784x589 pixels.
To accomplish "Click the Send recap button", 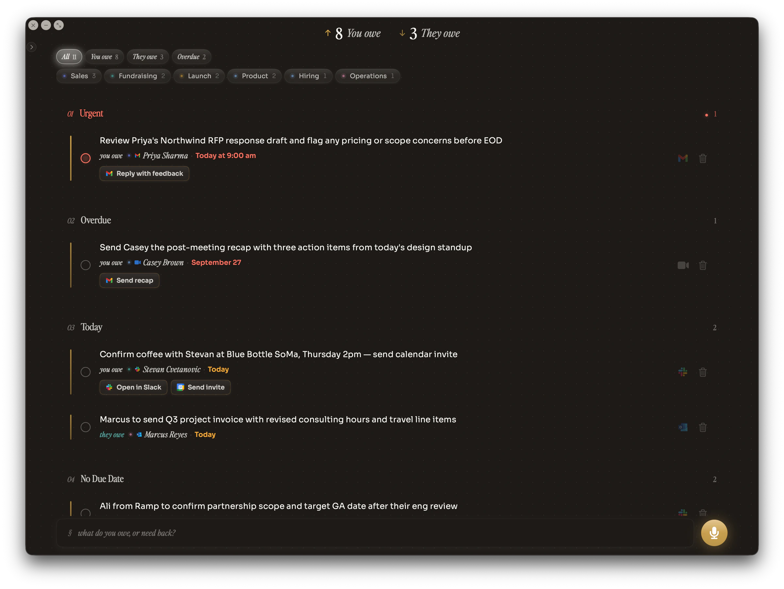I will pos(129,280).
